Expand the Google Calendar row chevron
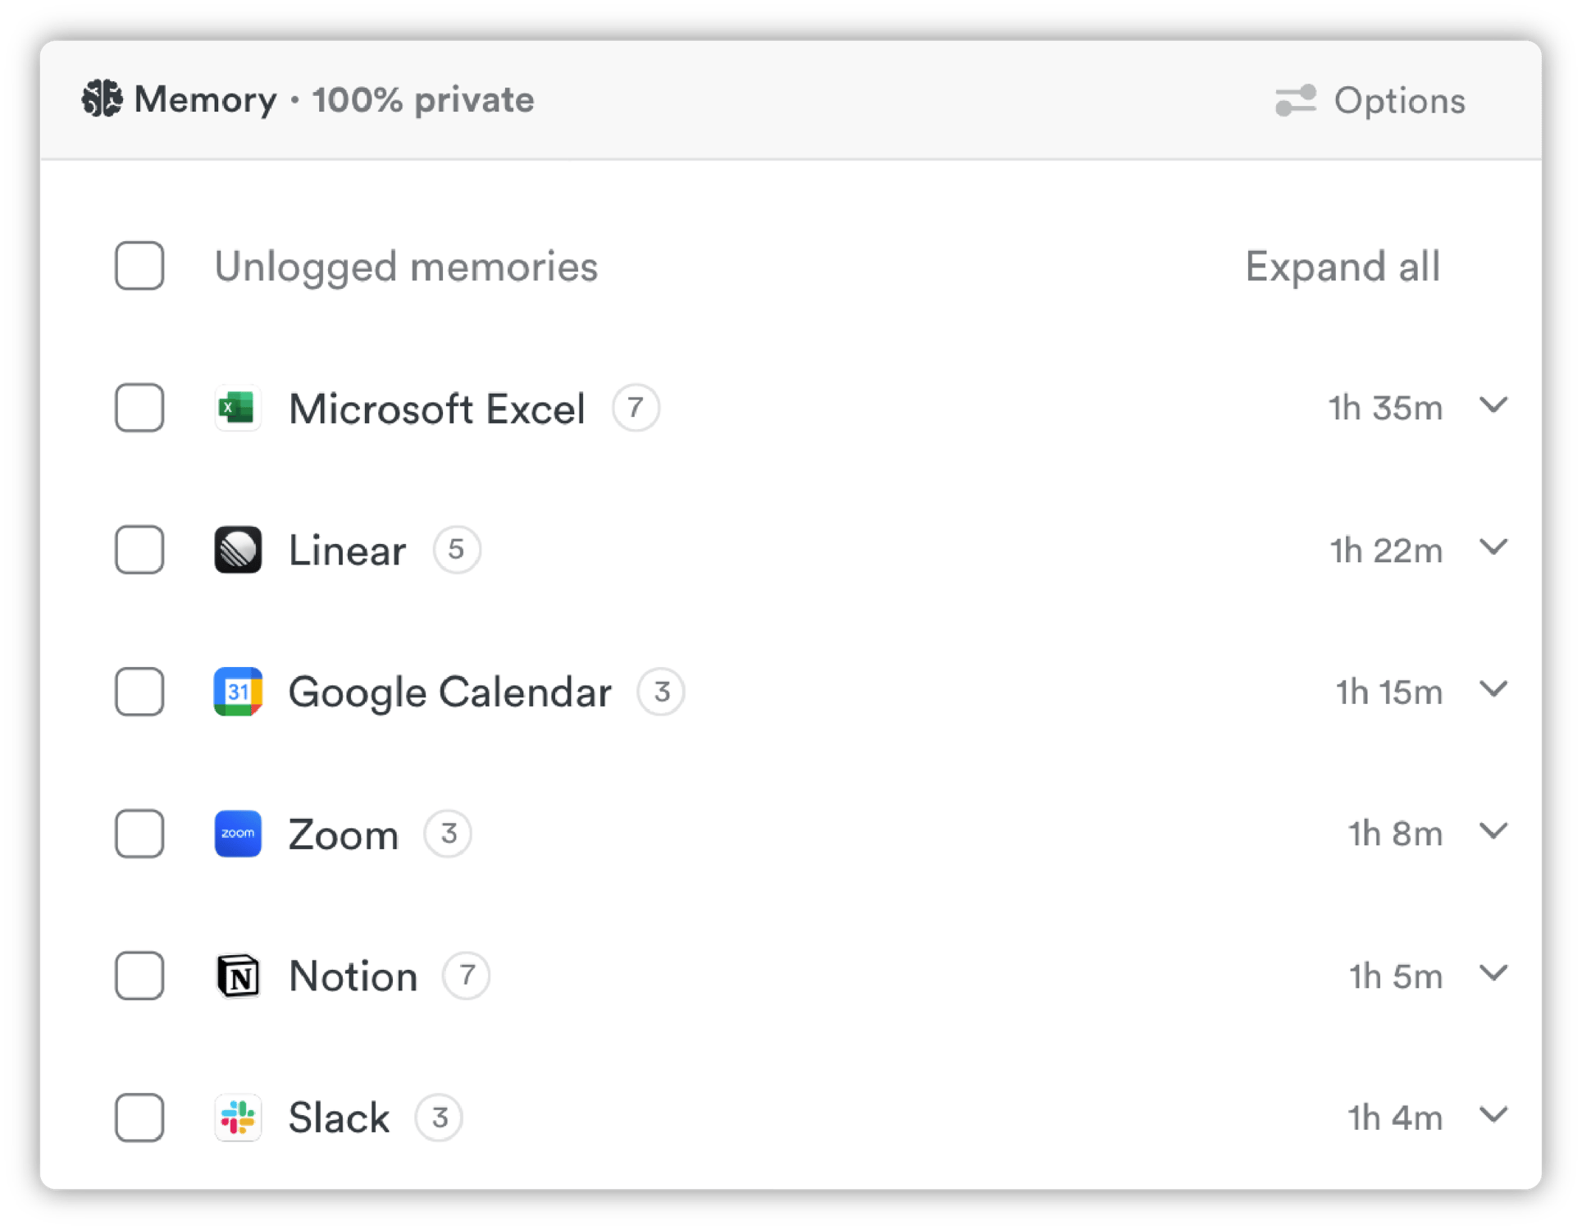Viewport: 1582px width, 1230px height. [x=1493, y=689]
